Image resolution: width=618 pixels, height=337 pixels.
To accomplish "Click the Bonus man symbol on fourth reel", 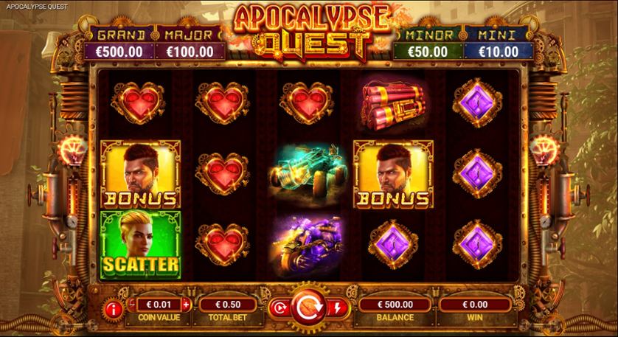I will coord(393,174).
